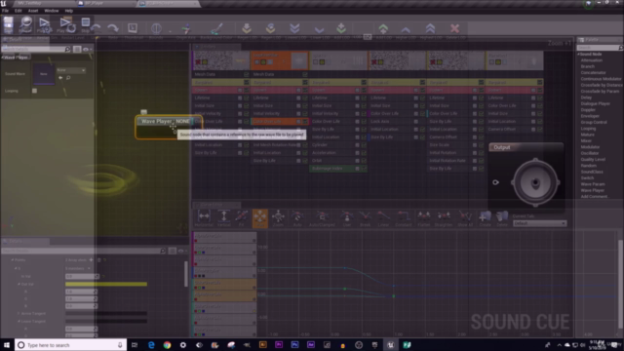Viewport: 624px width, 351px height.
Task: Toggle the Looping checkbox in Details
Action: 35,91
